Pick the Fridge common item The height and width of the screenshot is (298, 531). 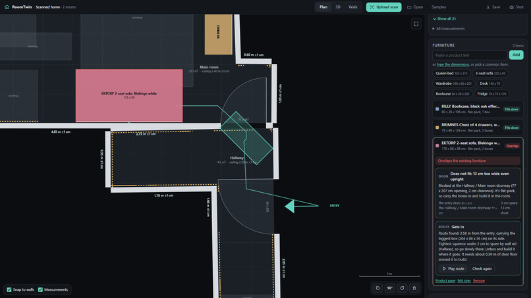pyautogui.click(x=491, y=93)
